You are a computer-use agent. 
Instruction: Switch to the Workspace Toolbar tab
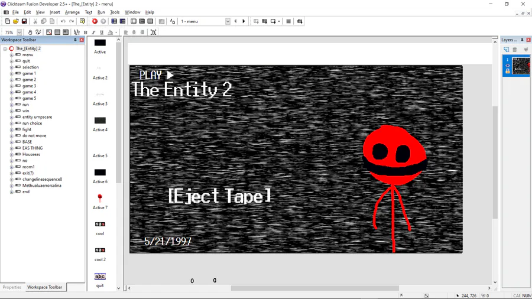tap(45, 287)
